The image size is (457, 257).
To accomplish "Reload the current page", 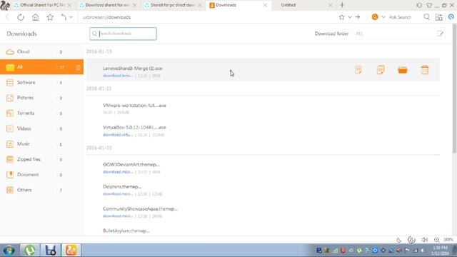I will pos(21,17).
